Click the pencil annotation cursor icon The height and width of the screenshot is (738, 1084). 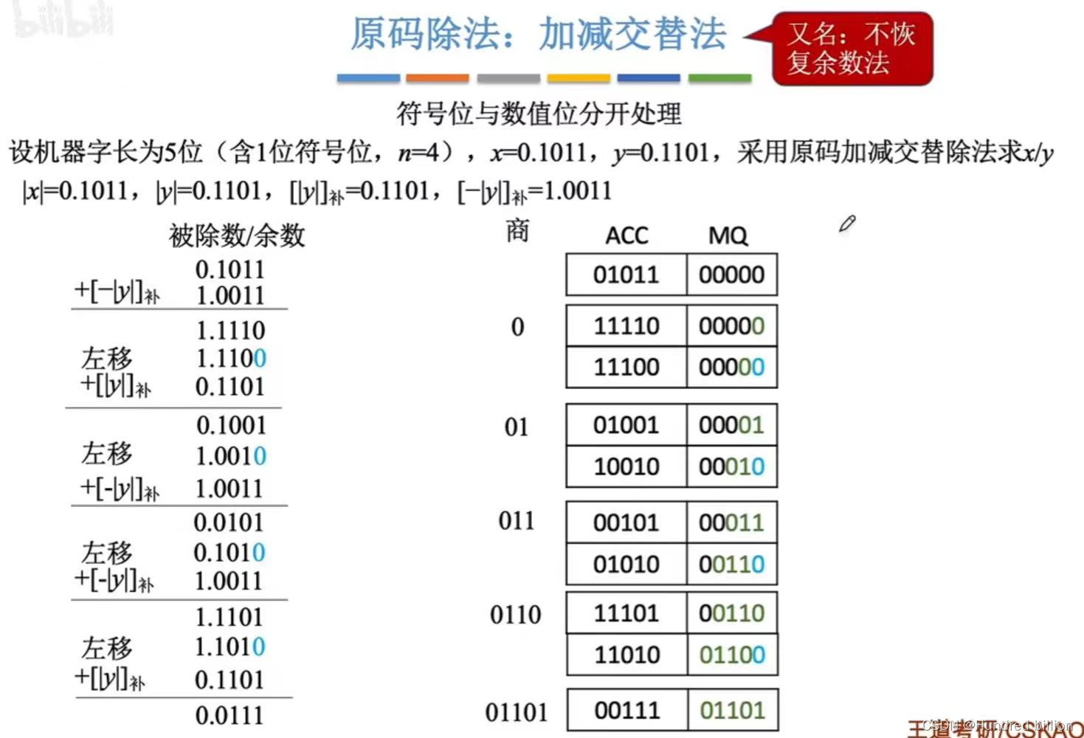(x=847, y=224)
